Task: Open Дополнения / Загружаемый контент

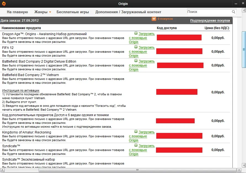Action: [128, 12]
